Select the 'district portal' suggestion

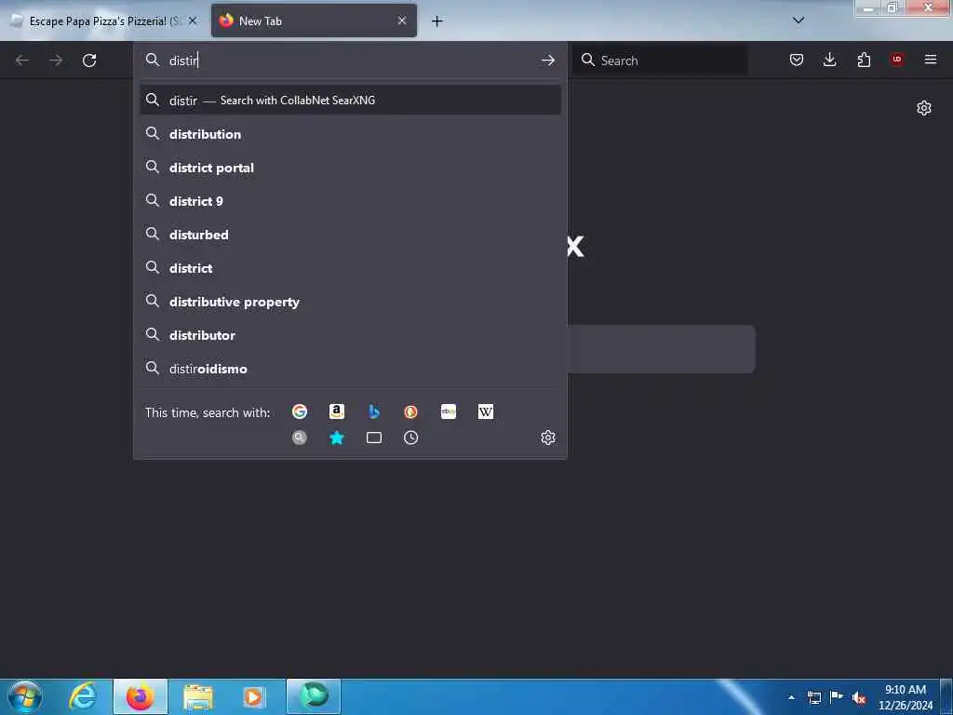click(351, 168)
